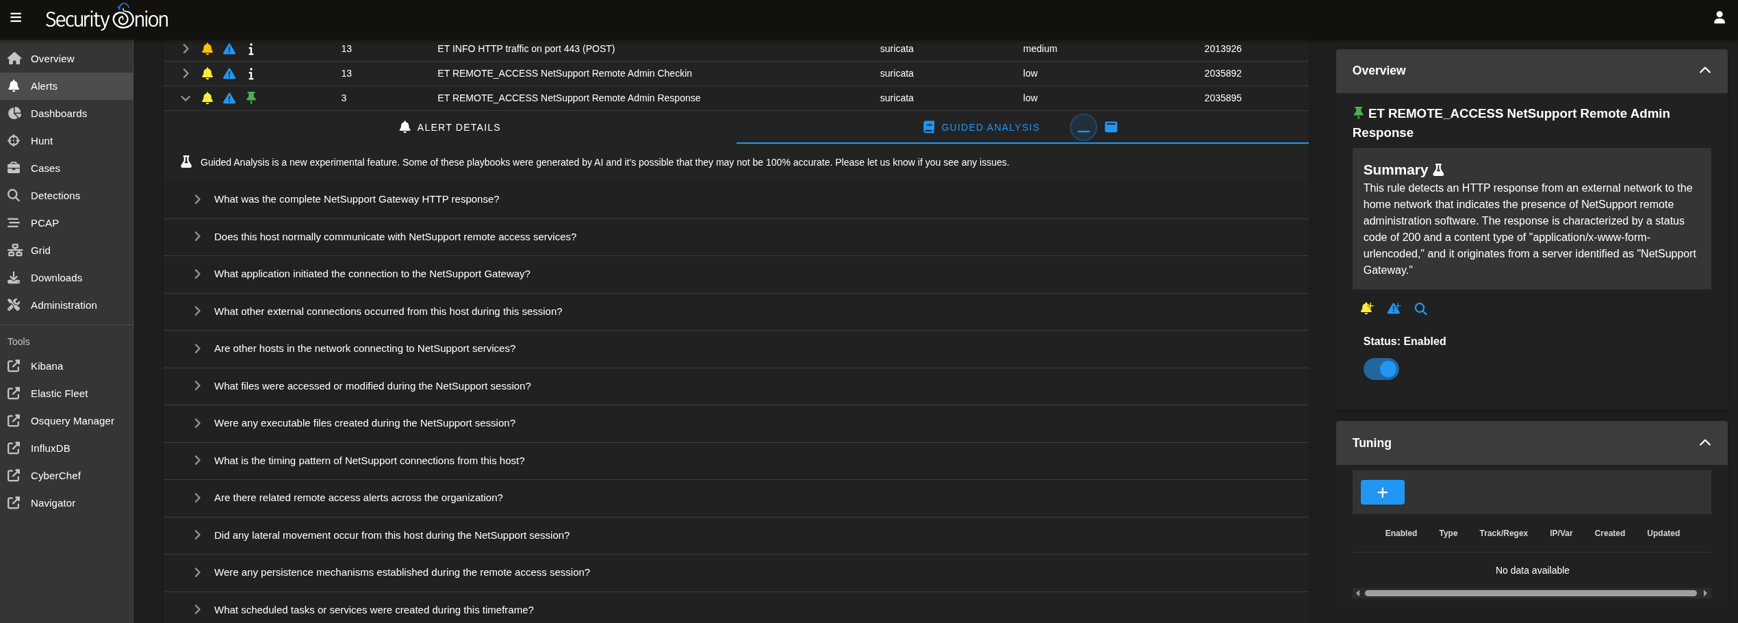Expand 'What is the timing pattern' question

[x=736, y=461]
